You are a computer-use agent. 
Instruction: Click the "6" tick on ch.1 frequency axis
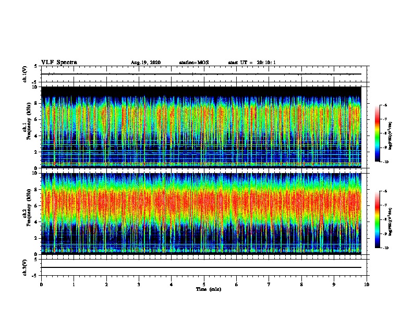click(37, 119)
